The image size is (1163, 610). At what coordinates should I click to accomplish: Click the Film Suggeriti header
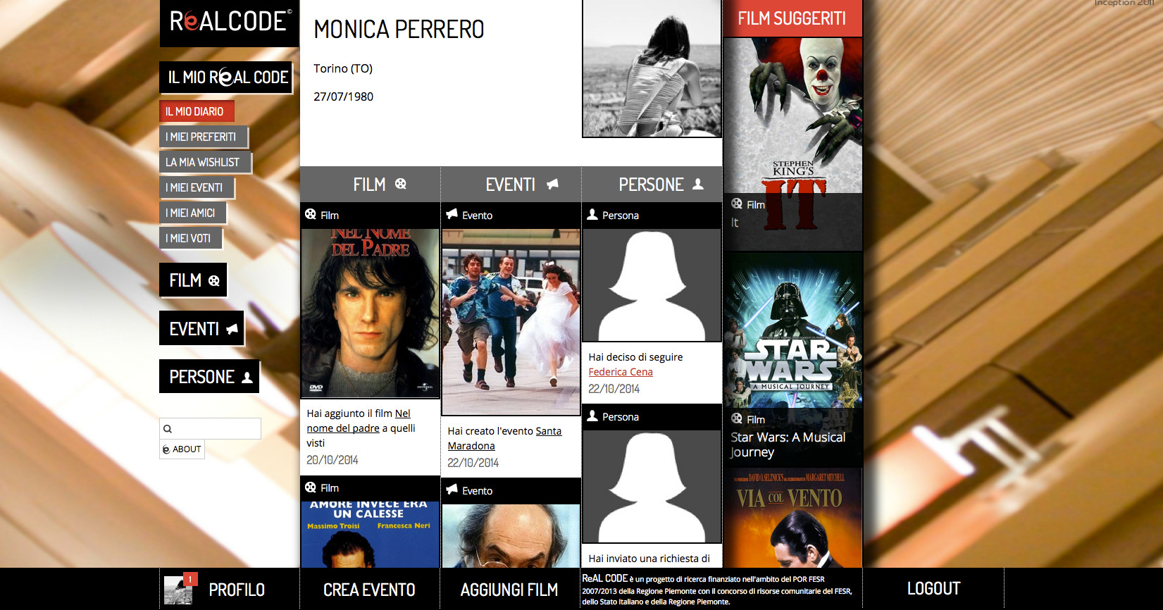point(793,18)
